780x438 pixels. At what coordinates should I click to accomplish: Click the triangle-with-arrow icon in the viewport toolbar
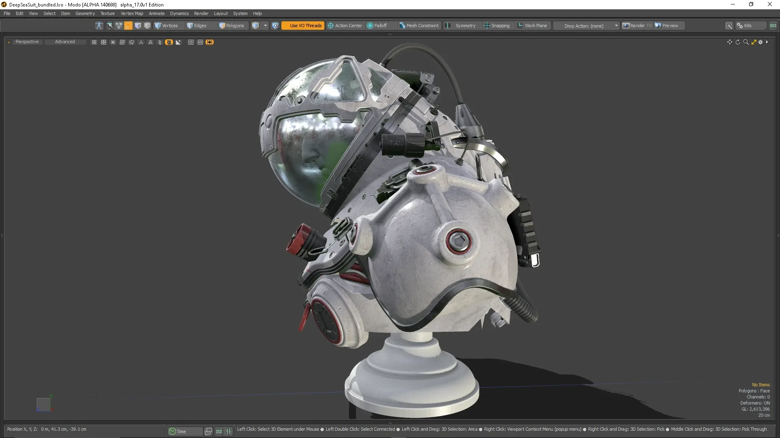[x=178, y=42]
